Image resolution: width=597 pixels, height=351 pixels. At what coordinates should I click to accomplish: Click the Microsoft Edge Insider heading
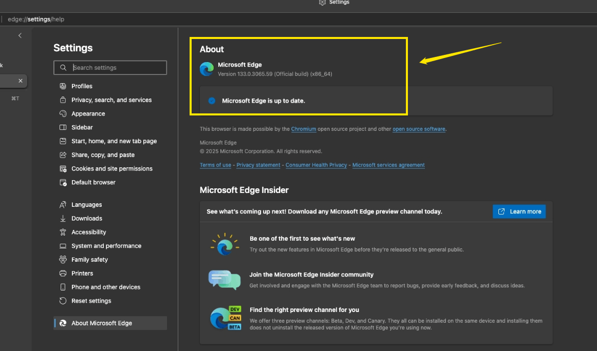pyautogui.click(x=244, y=190)
